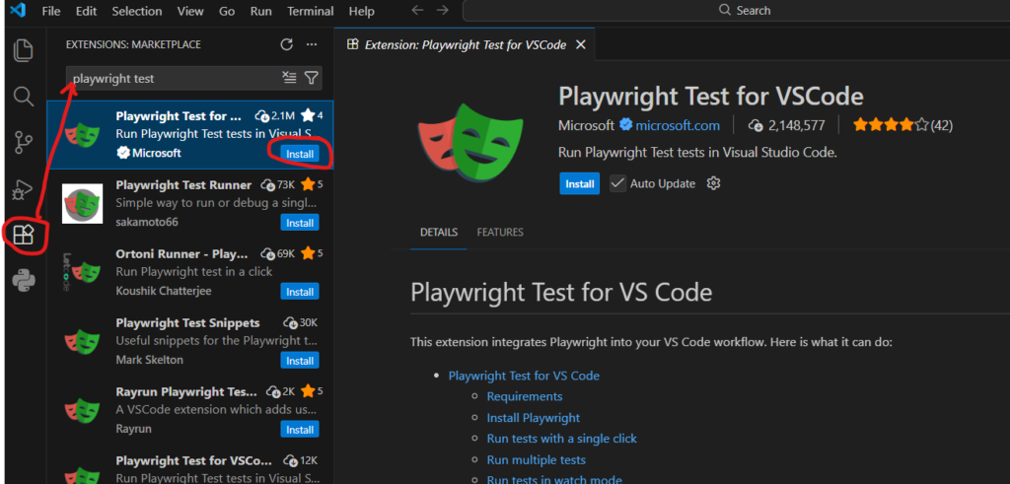Viewport: 1010px width, 484px height.
Task: Open the Source Control view
Action: [x=24, y=142]
